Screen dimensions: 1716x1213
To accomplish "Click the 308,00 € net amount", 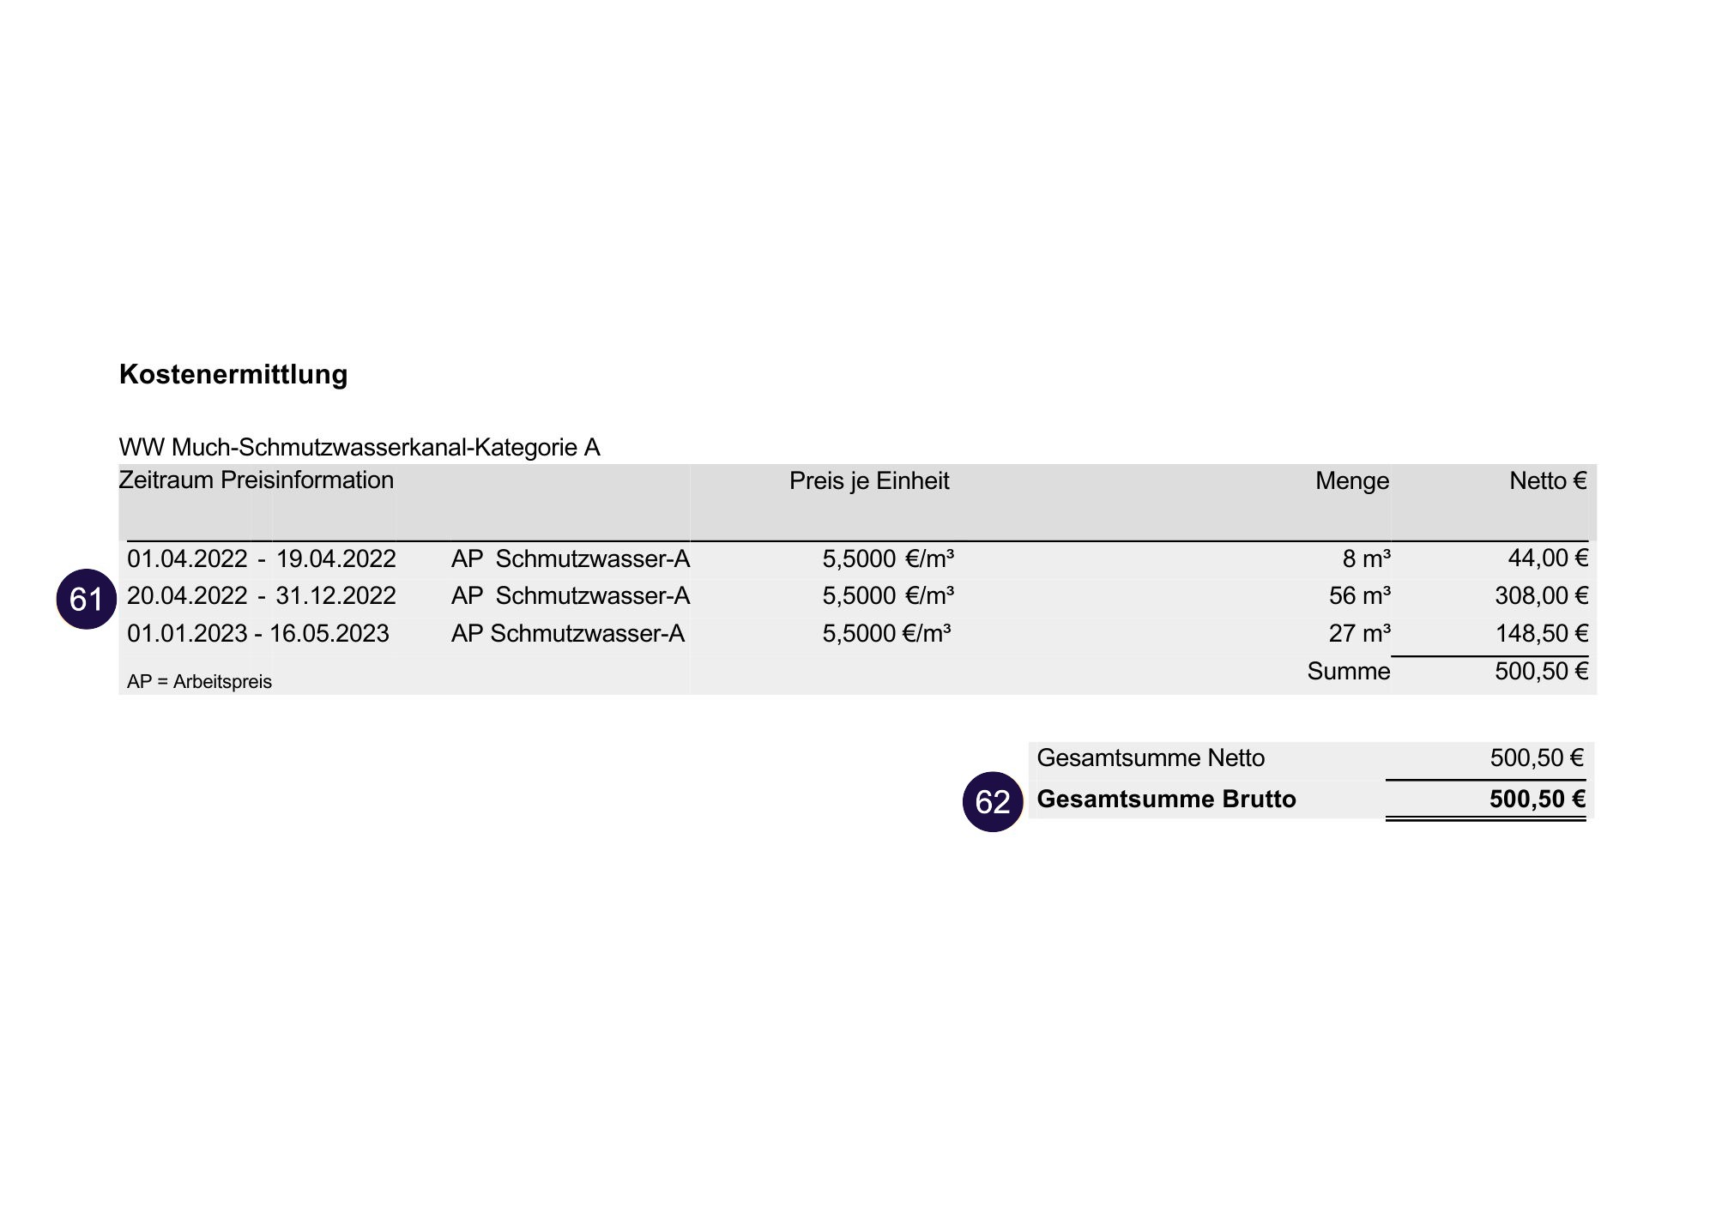I will click(1541, 596).
